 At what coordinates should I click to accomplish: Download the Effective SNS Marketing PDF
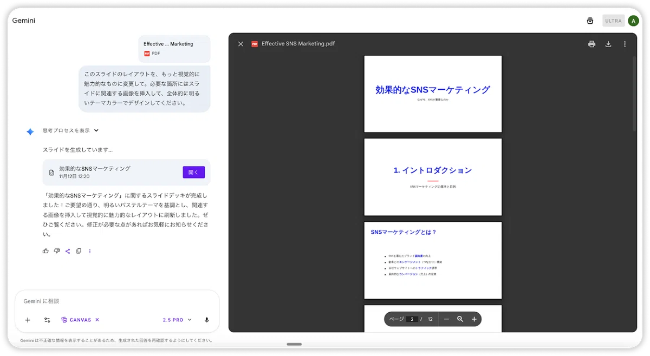click(x=608, y=44)
